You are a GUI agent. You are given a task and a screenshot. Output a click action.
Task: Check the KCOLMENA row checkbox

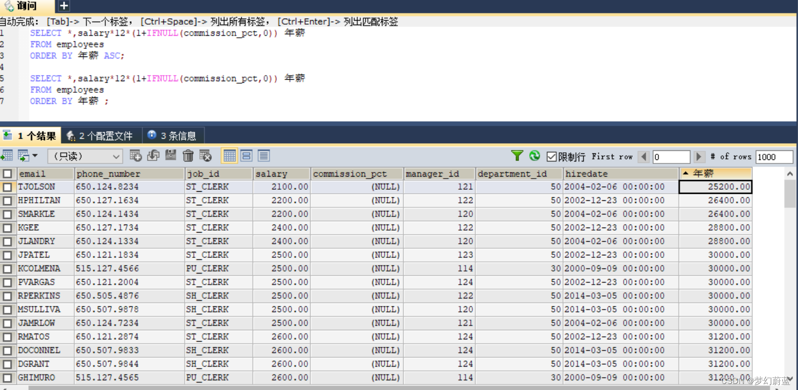pyautogui.click(x=8, y=269)
